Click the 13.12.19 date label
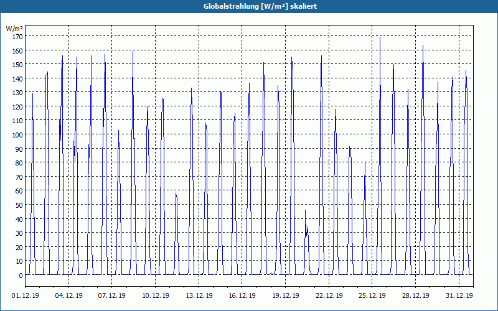The image size is (498, 311). [199, 295]
